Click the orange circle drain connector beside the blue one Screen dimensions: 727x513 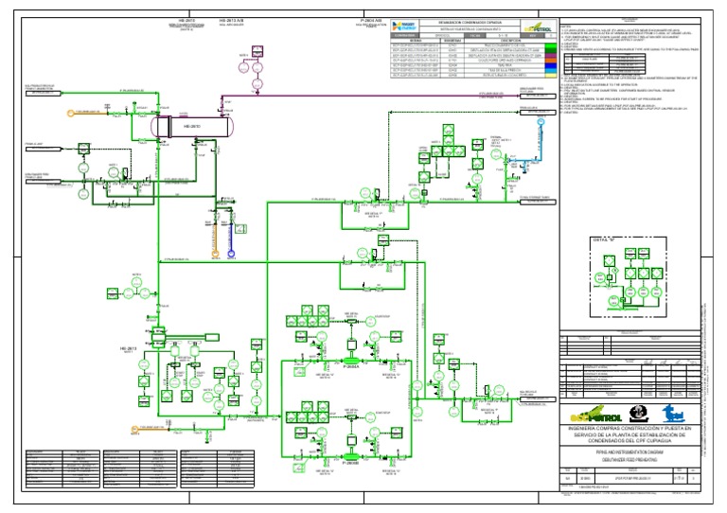click(x=215, y=254)
